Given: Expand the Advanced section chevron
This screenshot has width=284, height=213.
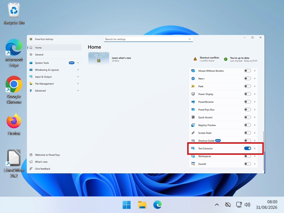Looking at the screenshot, I should pyautogui.click(x=78, y=91).
